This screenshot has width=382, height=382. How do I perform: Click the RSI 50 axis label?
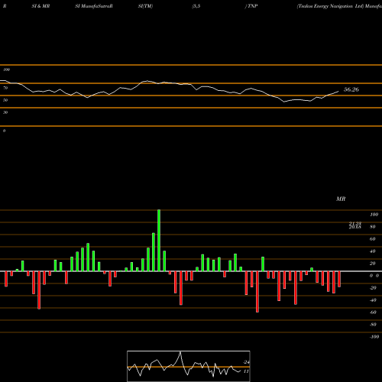(5, 100)
